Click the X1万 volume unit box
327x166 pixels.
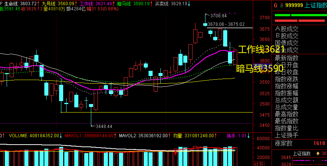tap(259, 164)
